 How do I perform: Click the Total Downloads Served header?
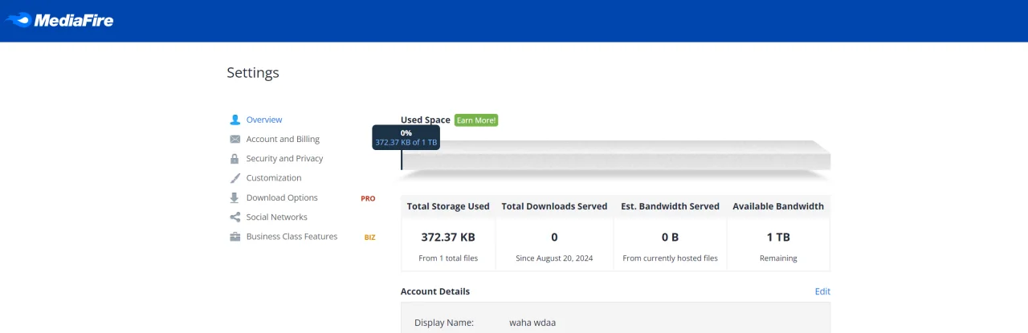554,206
